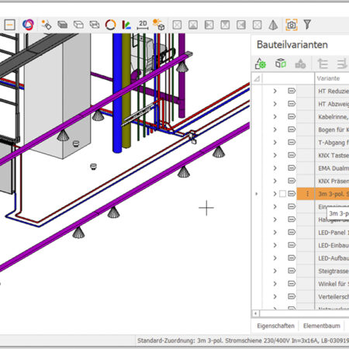This screenshot has width=349, height=349.
Task: Select the EMA Dualm variant text
Action: pos(333,168)
